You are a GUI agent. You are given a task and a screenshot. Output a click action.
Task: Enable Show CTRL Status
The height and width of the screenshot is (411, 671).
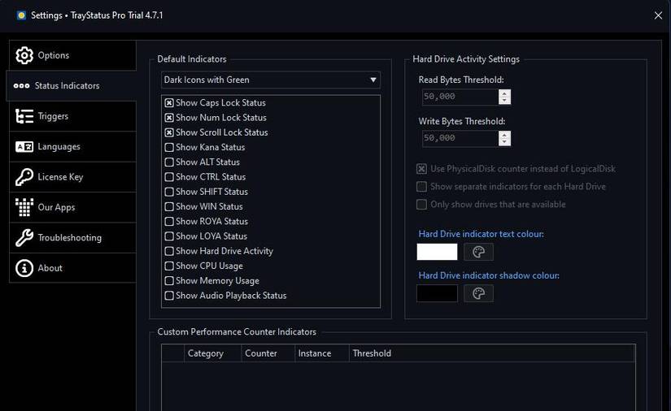tap(169, 177)
